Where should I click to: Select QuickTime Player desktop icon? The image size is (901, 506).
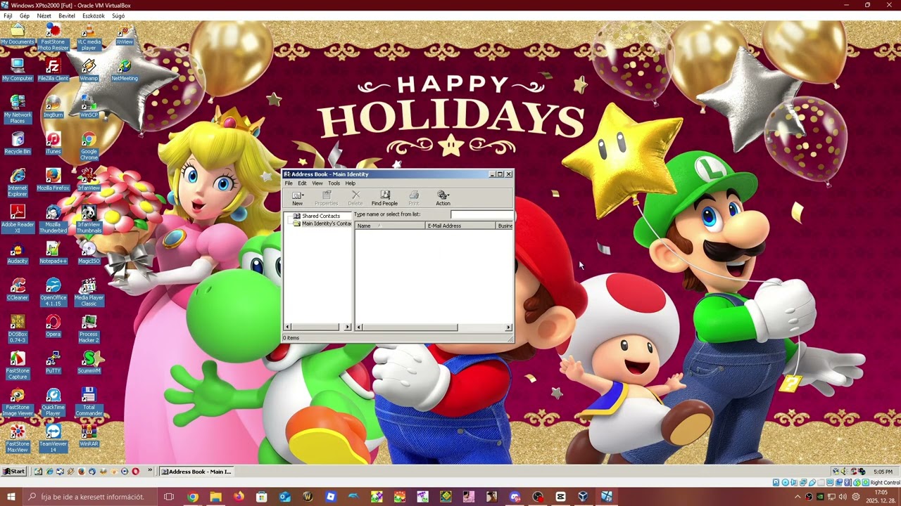coord(53,403)
